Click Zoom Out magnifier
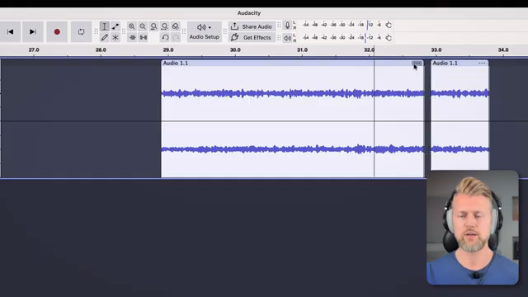This screenshot has height=297, width=528. tap(143, 26)
